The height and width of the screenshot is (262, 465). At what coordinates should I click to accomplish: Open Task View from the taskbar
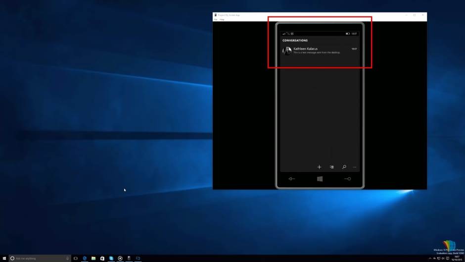(x=76, y=259)
